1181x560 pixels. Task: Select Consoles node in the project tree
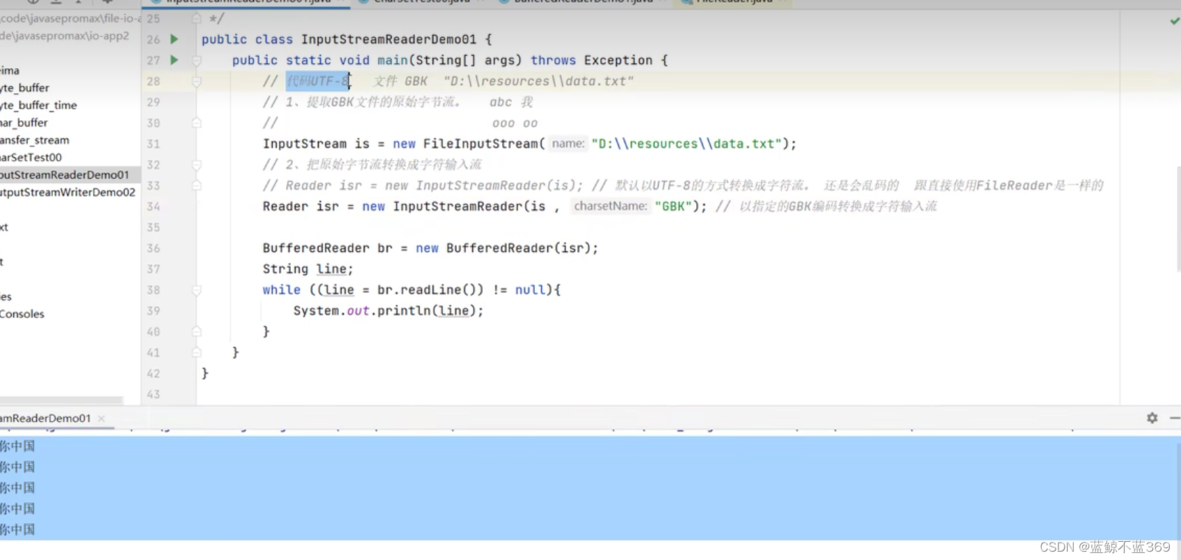pos(22,314)
